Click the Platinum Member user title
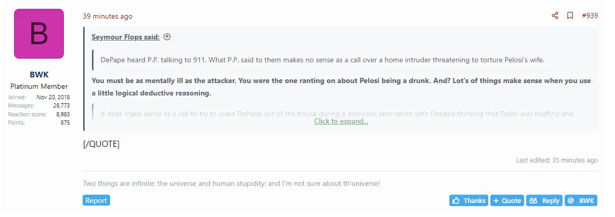 point(39,86)
